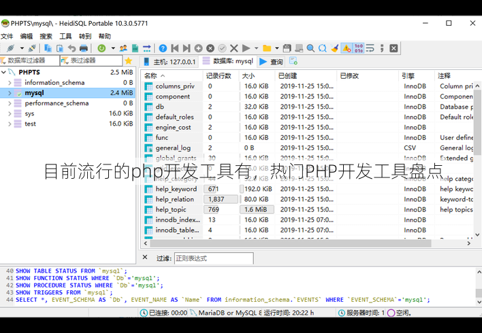Click the semicolon delimiter icon
Screen dimensions: 482x333
coord(382,48)
